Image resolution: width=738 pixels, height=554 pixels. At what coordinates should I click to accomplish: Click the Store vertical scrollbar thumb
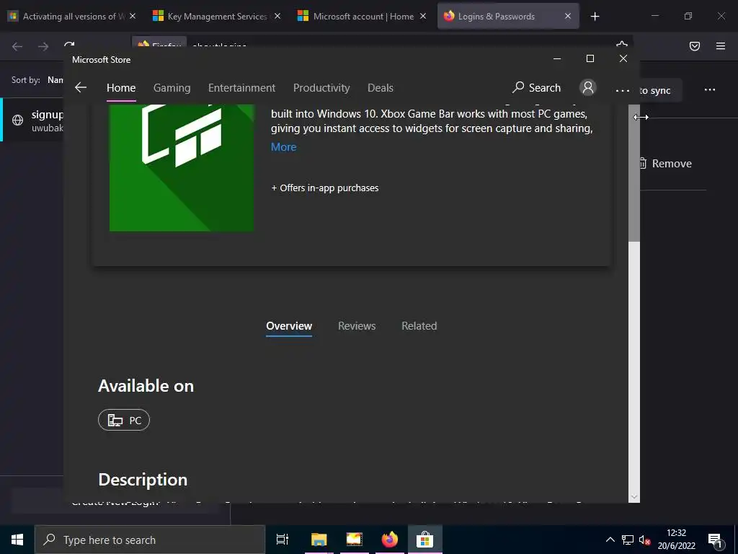(634, 173)
